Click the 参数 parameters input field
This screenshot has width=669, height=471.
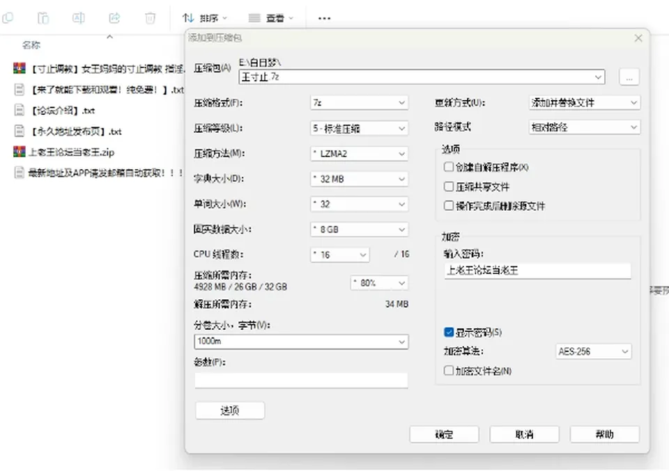coord(301,381)
